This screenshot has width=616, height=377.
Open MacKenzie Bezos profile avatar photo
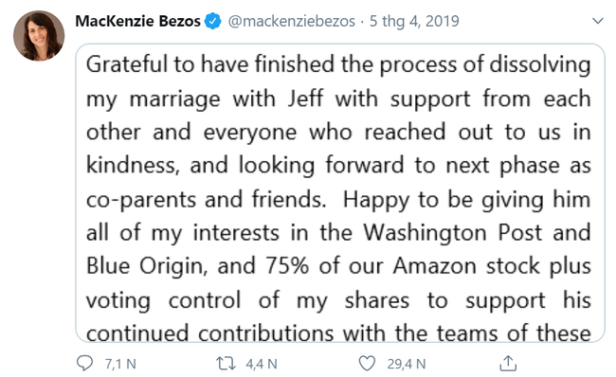click(x=39, y=36)
